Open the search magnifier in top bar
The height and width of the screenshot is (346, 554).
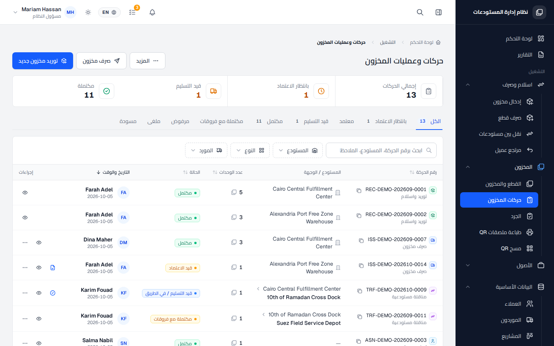[x=420, y=12]
